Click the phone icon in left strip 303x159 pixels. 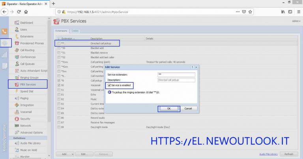coord(4,32)
